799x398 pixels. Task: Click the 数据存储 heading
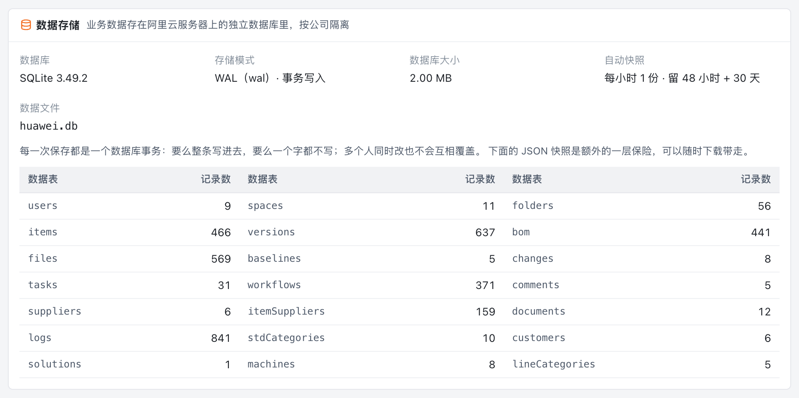tap(58, 25)
